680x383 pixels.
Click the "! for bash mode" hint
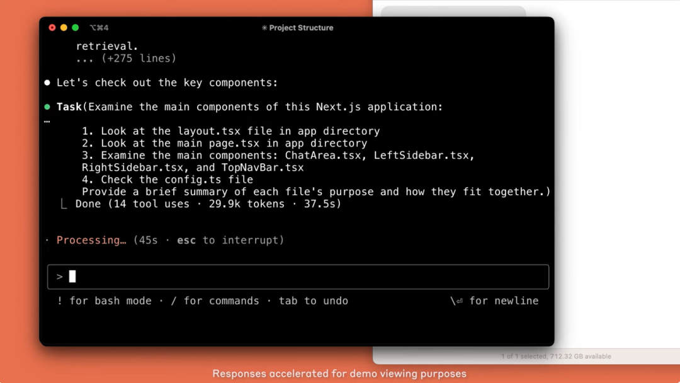pos(104,301)
